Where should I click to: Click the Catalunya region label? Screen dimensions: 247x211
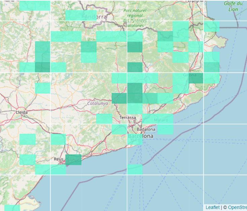(98, 103)
